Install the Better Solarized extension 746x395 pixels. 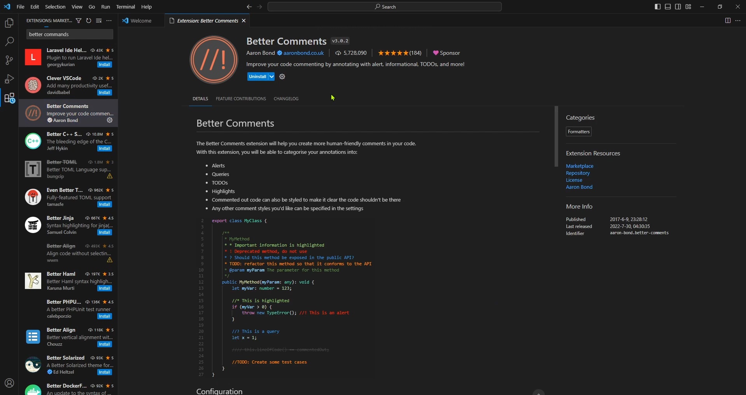tap(105, 372)
